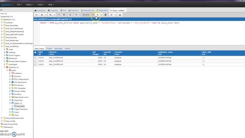This screenshot has width=245, height=138.
Task: Tick the row checkbox for pid 9032
Action: (x=35, y=61)
